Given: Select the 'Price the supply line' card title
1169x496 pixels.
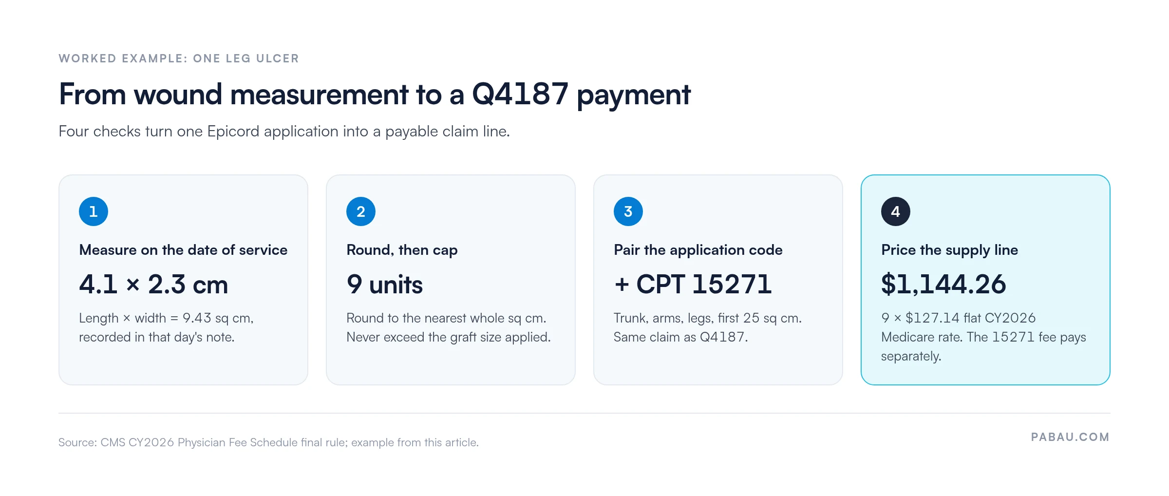Looking at the screenshot, I should [x=949, y=250].
